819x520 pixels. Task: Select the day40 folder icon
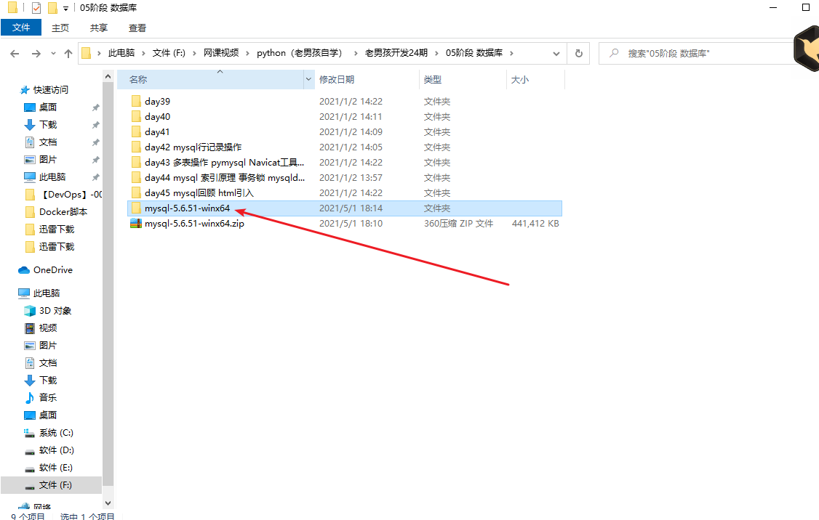point(136,116)
